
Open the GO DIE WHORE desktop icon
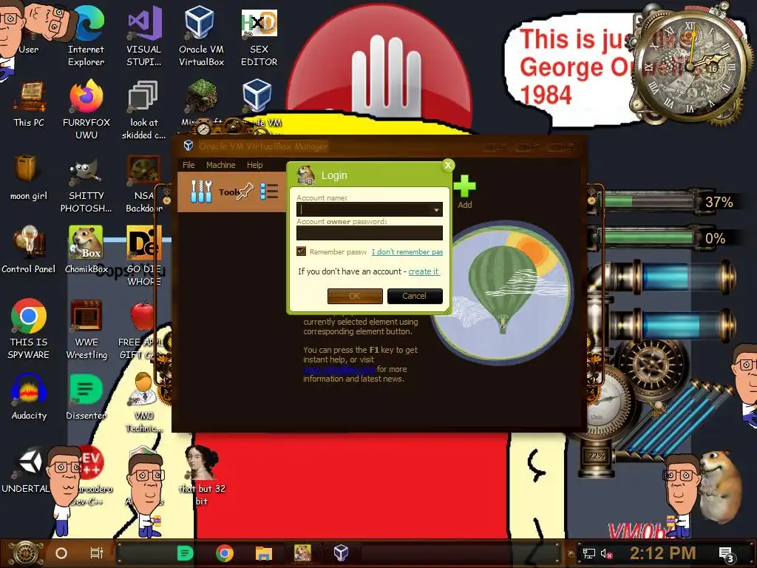click(144, 256)
